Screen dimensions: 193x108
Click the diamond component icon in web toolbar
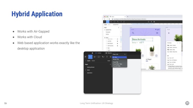pyautogui.click(x=151, y=22)
